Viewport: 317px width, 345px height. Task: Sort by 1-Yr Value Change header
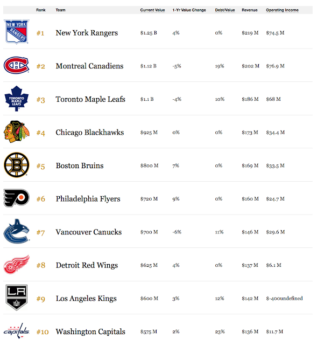189,10
